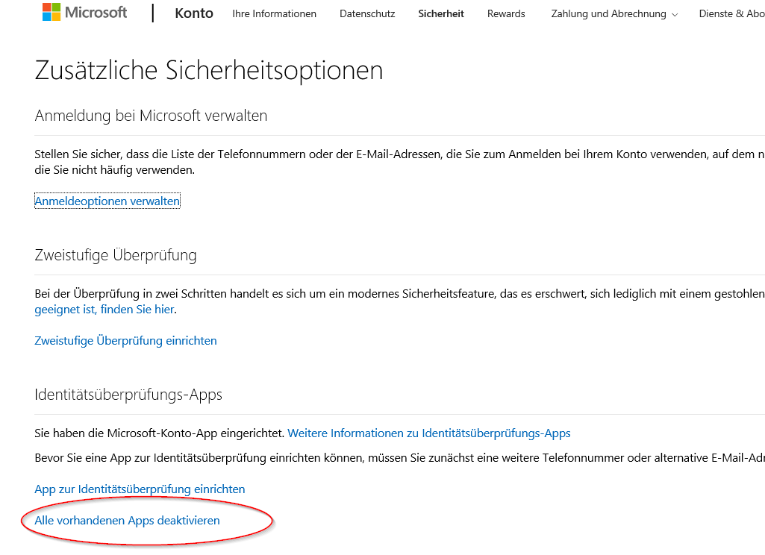Click the Zusätzliche Sicherheitsoptionen page heading
This screenshot has width=765, height=555.
[209, 71]
